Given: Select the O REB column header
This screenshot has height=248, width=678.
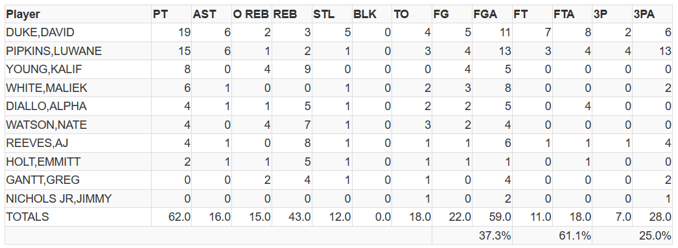Looking at the screenshot, I should point(251,14).
